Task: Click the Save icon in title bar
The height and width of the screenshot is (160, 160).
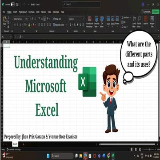Action: pos(17,4)
